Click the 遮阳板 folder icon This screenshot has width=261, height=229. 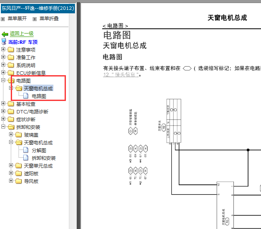coord(19,174)
